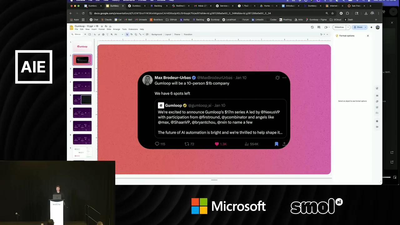Screen dimensions: 400x225
Task: Open Slideshow dropdown arrow
Action: coord(348,27)
